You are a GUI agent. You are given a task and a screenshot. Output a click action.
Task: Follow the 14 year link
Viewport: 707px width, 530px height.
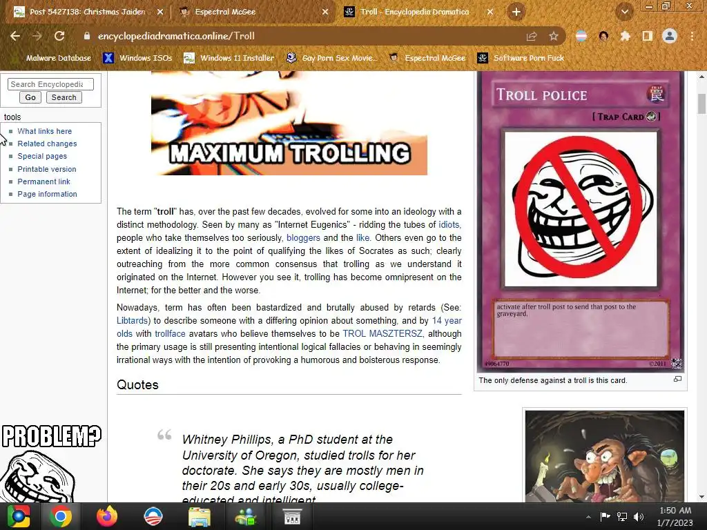(447, 321)
